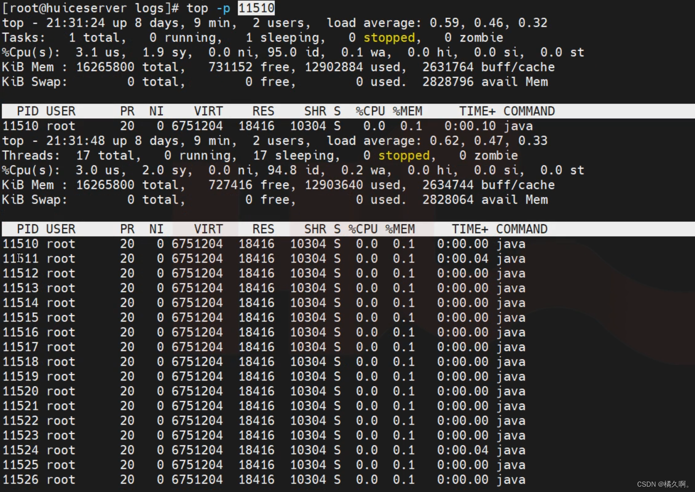Click thread PID 11514
The height and width of the screenshot is (492, 695).
(x=20, y=302)
